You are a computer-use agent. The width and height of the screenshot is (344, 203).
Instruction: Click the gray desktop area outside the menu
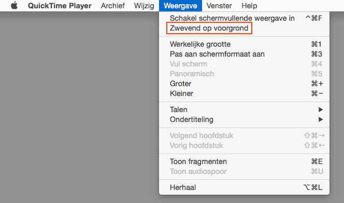pos(79,105)
